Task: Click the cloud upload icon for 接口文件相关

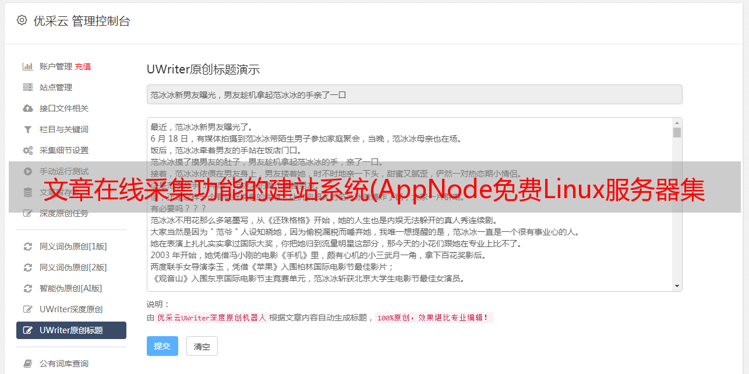Action: 27,108
